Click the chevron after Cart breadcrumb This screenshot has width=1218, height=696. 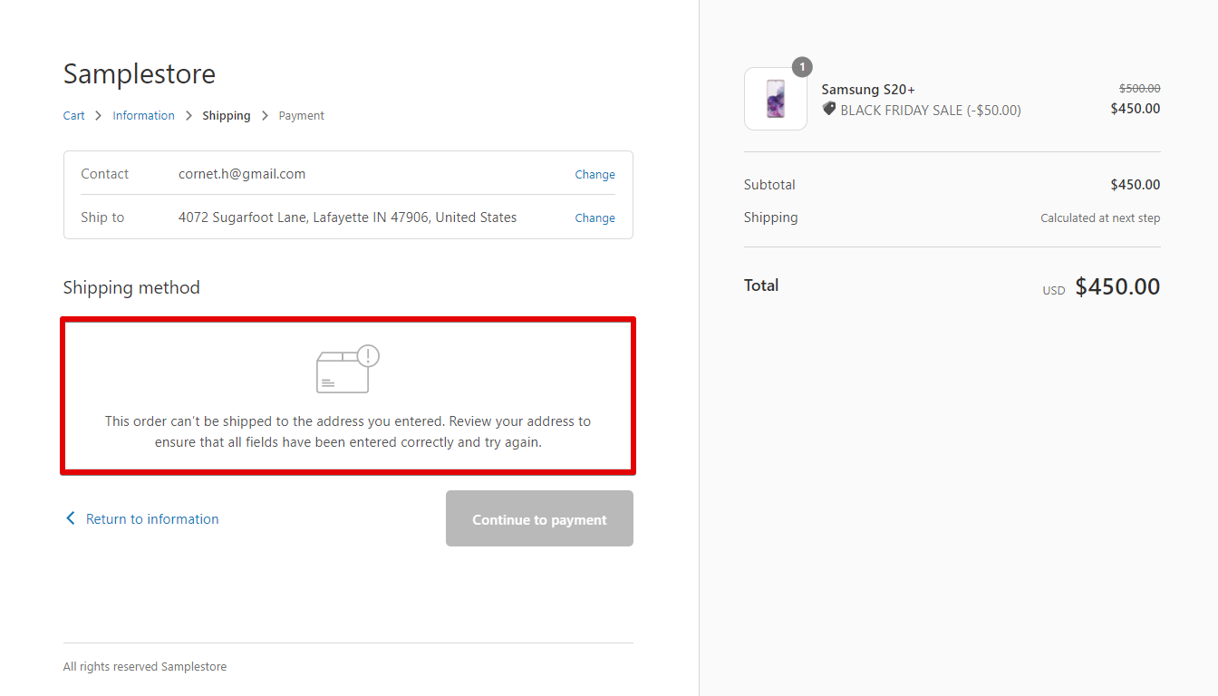98,116
